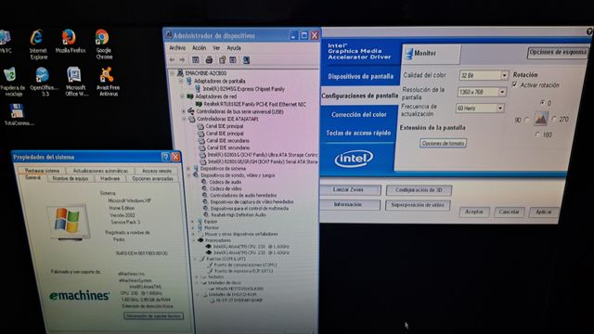Click the forward arrow in Administrador de dispositivos toolbar
Viewport: 594px width, 334px height.
coord(182,59)
